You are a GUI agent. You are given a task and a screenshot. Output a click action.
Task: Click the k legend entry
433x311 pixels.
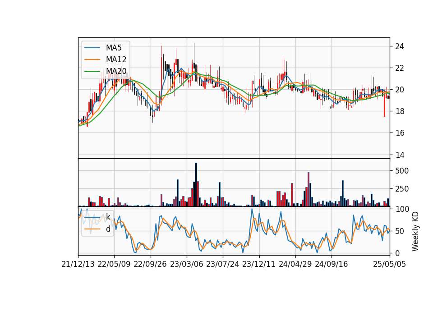coord(97,217)
